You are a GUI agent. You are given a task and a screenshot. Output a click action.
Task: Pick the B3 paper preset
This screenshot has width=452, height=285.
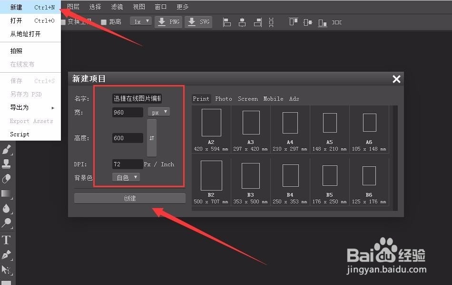250,182
